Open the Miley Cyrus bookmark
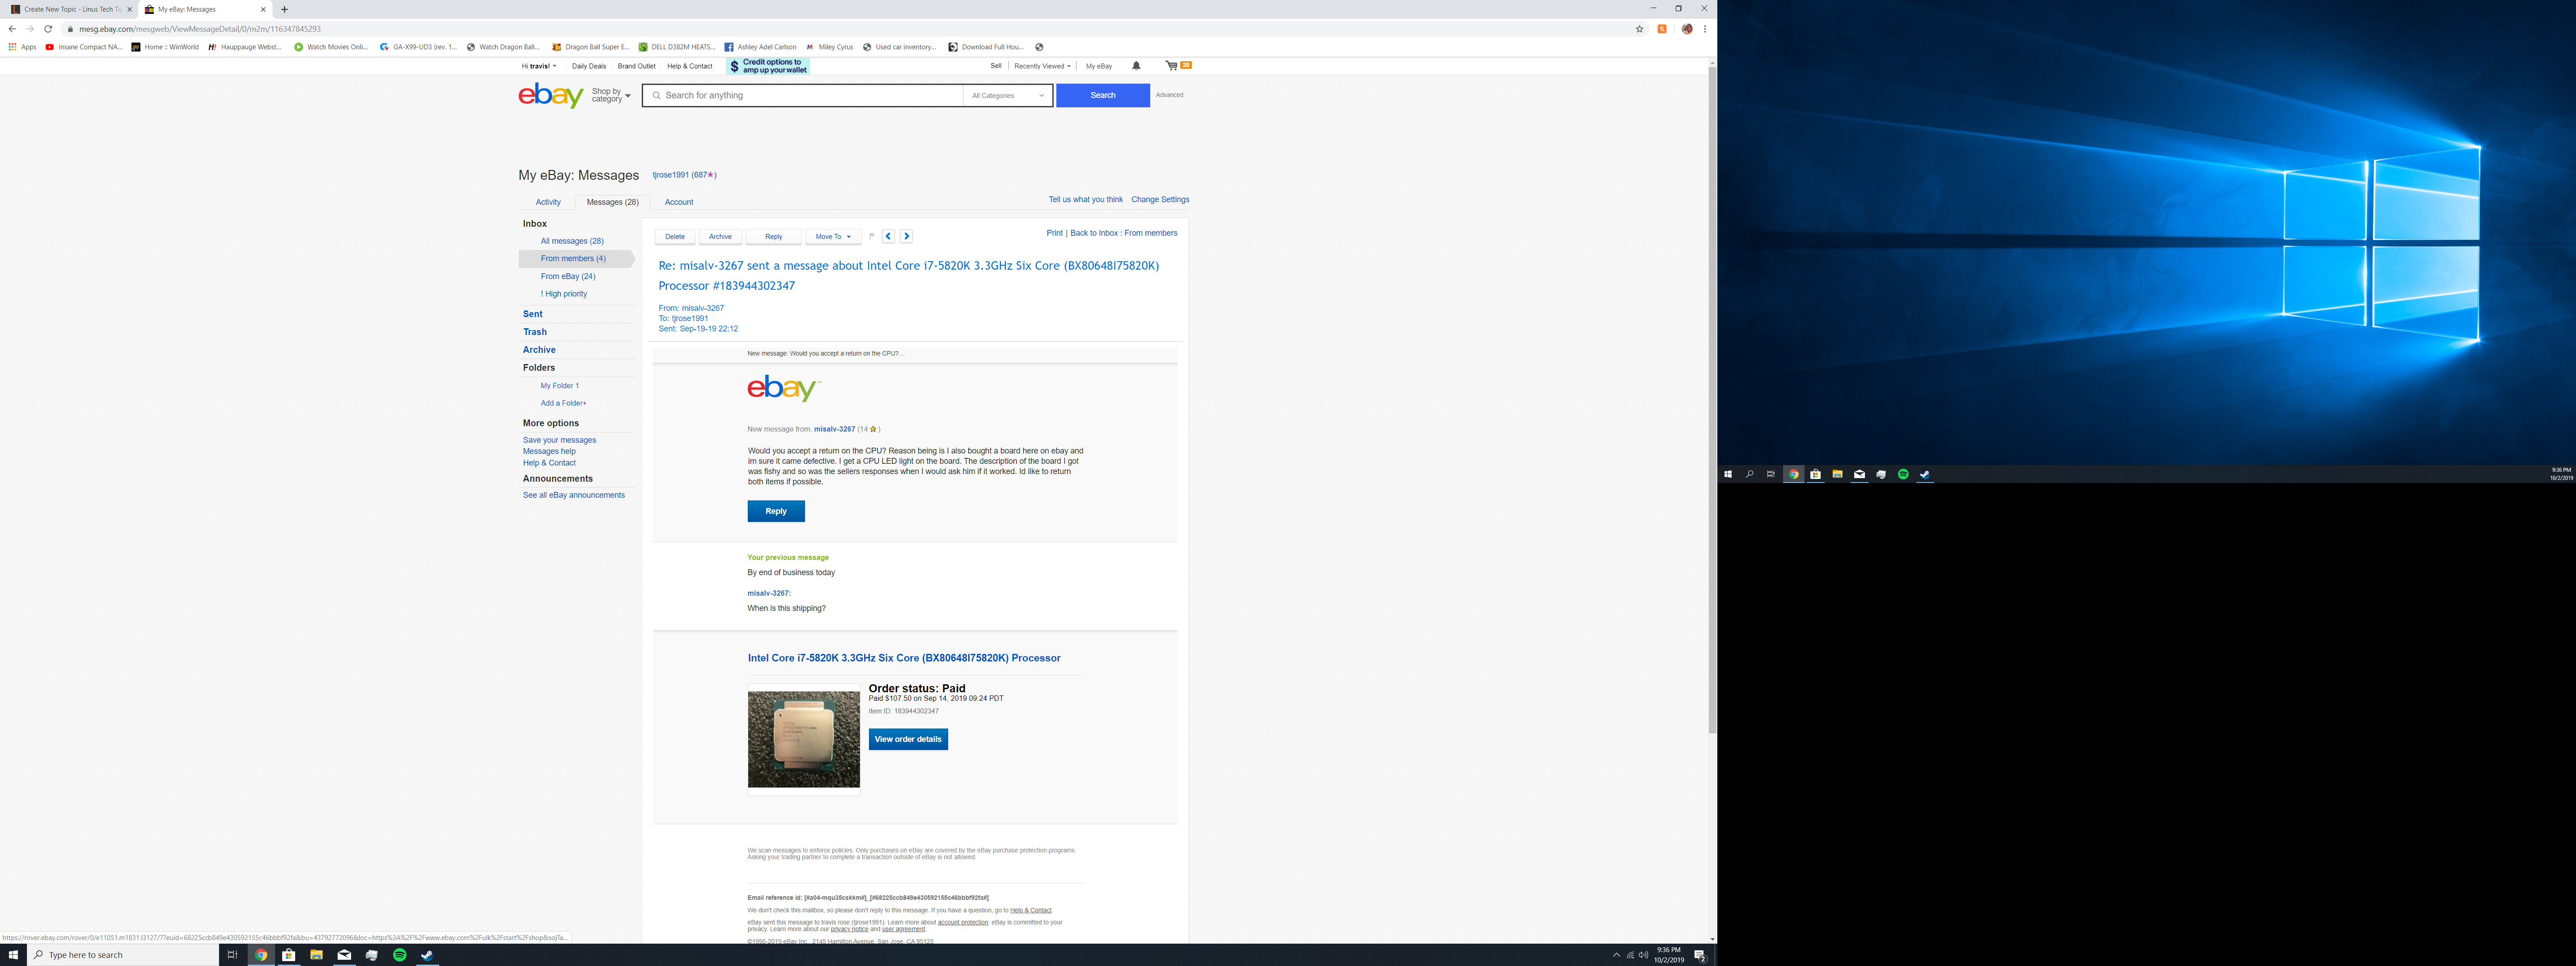The height and width of the screenshot is (966, 2576). (x=829, y=47)
